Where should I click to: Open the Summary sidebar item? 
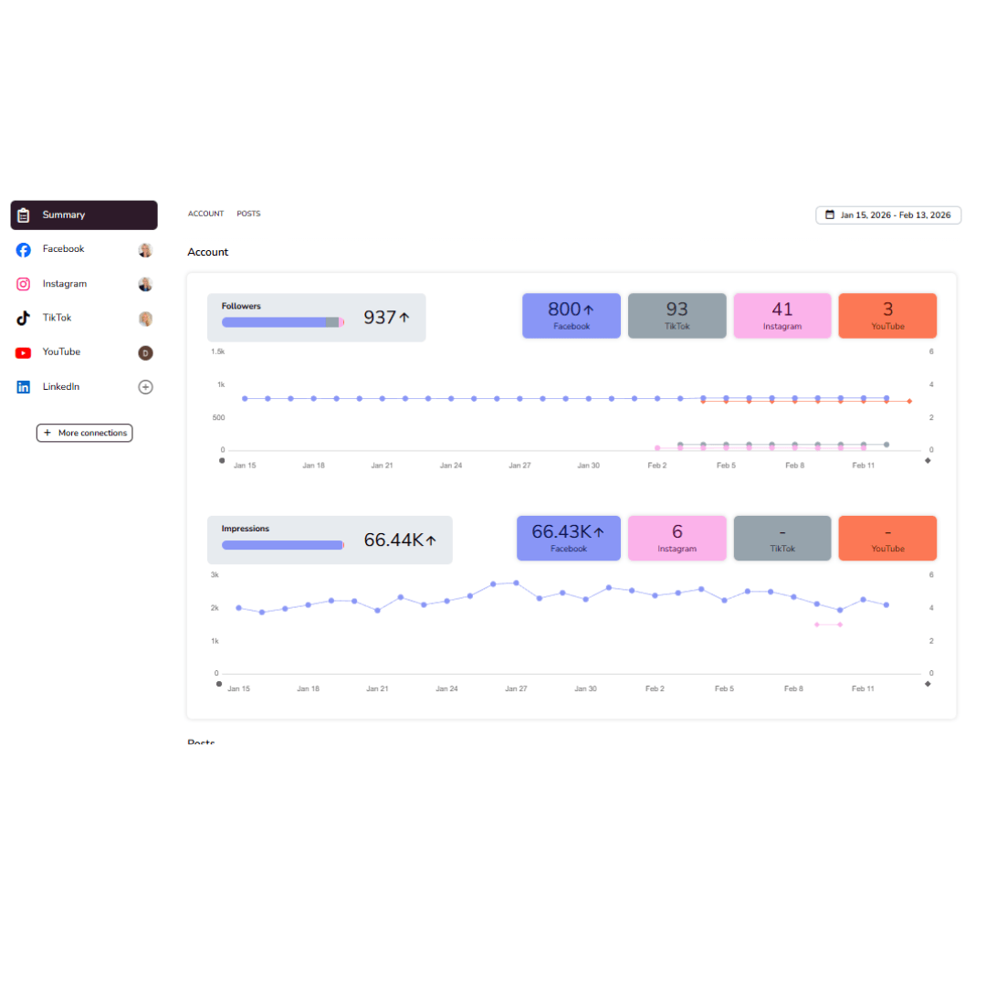coord(84,215)
